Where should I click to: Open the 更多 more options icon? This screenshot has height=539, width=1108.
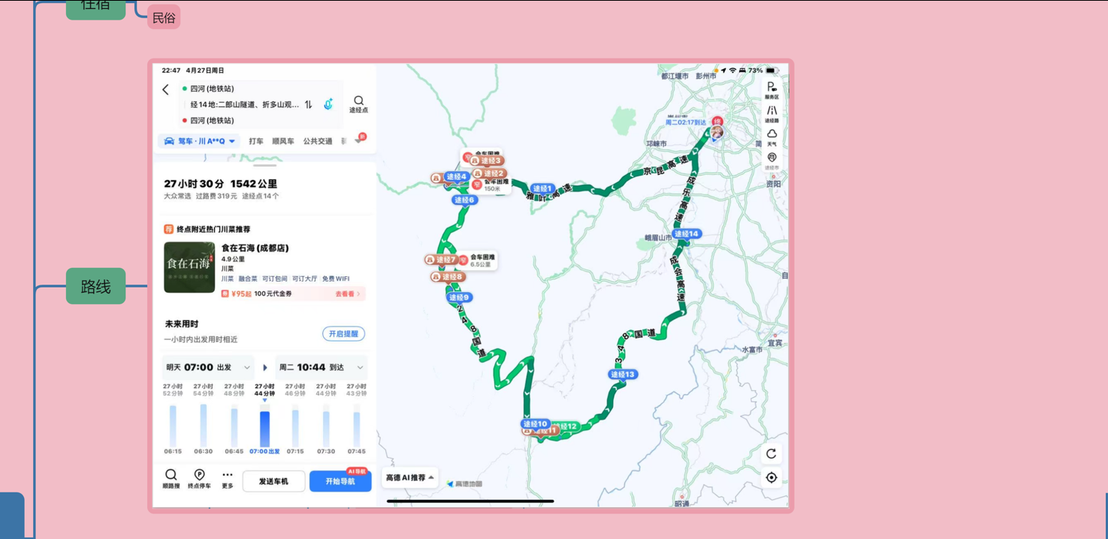[x=227, y=478]
